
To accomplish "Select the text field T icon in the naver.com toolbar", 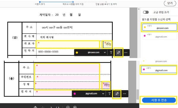I will [x=111, y=53].
